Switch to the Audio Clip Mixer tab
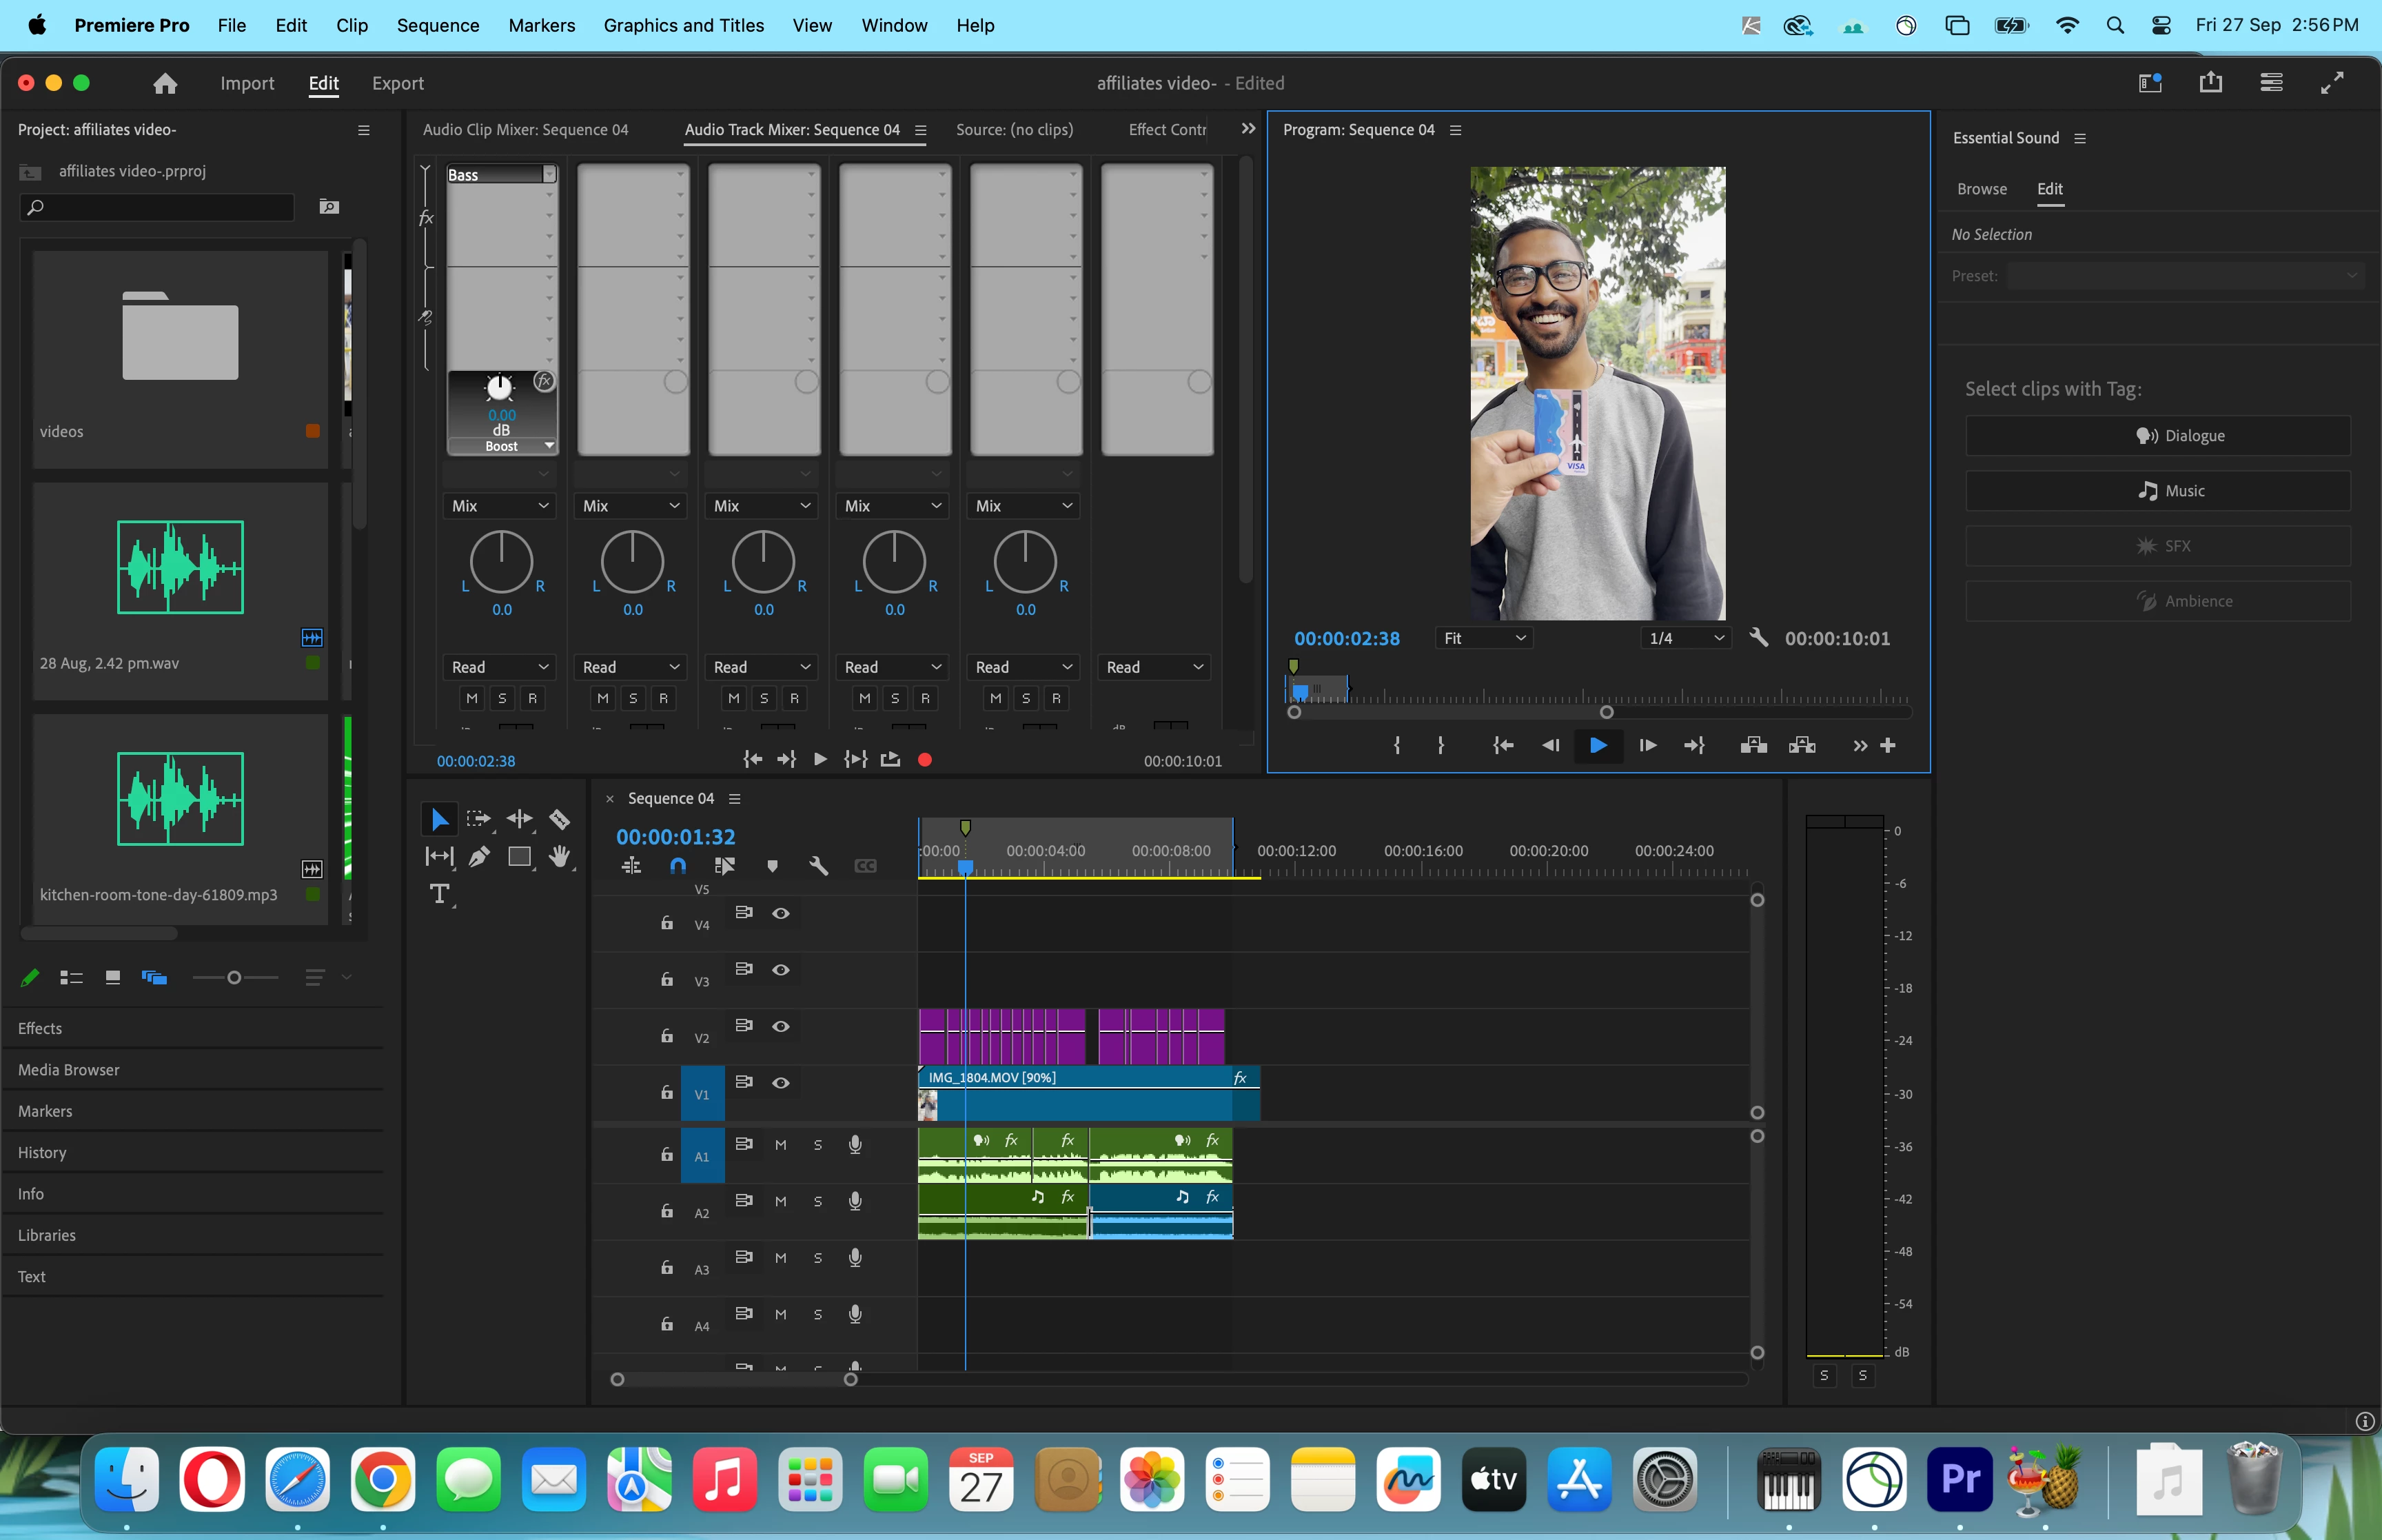2382x1540 pixels. tap(525, 130)
